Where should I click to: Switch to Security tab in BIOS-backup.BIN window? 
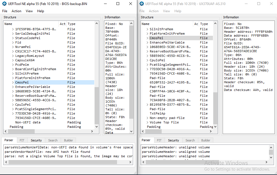click(36, 140)
